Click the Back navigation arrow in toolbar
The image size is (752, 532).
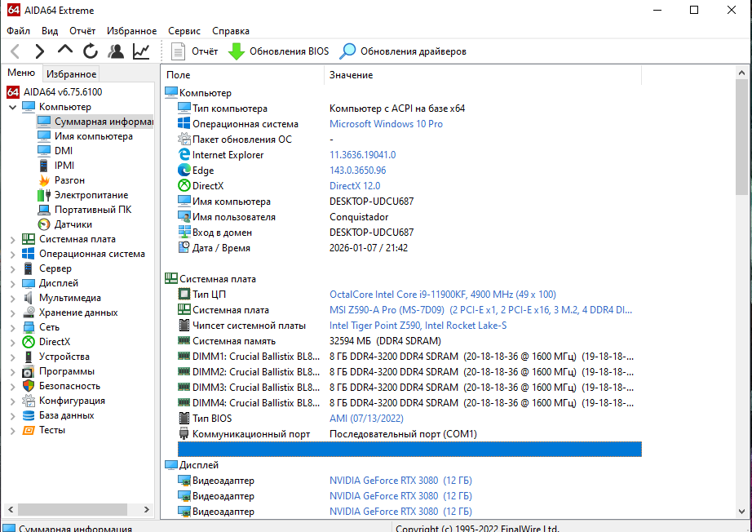click(x=15, y=51)
